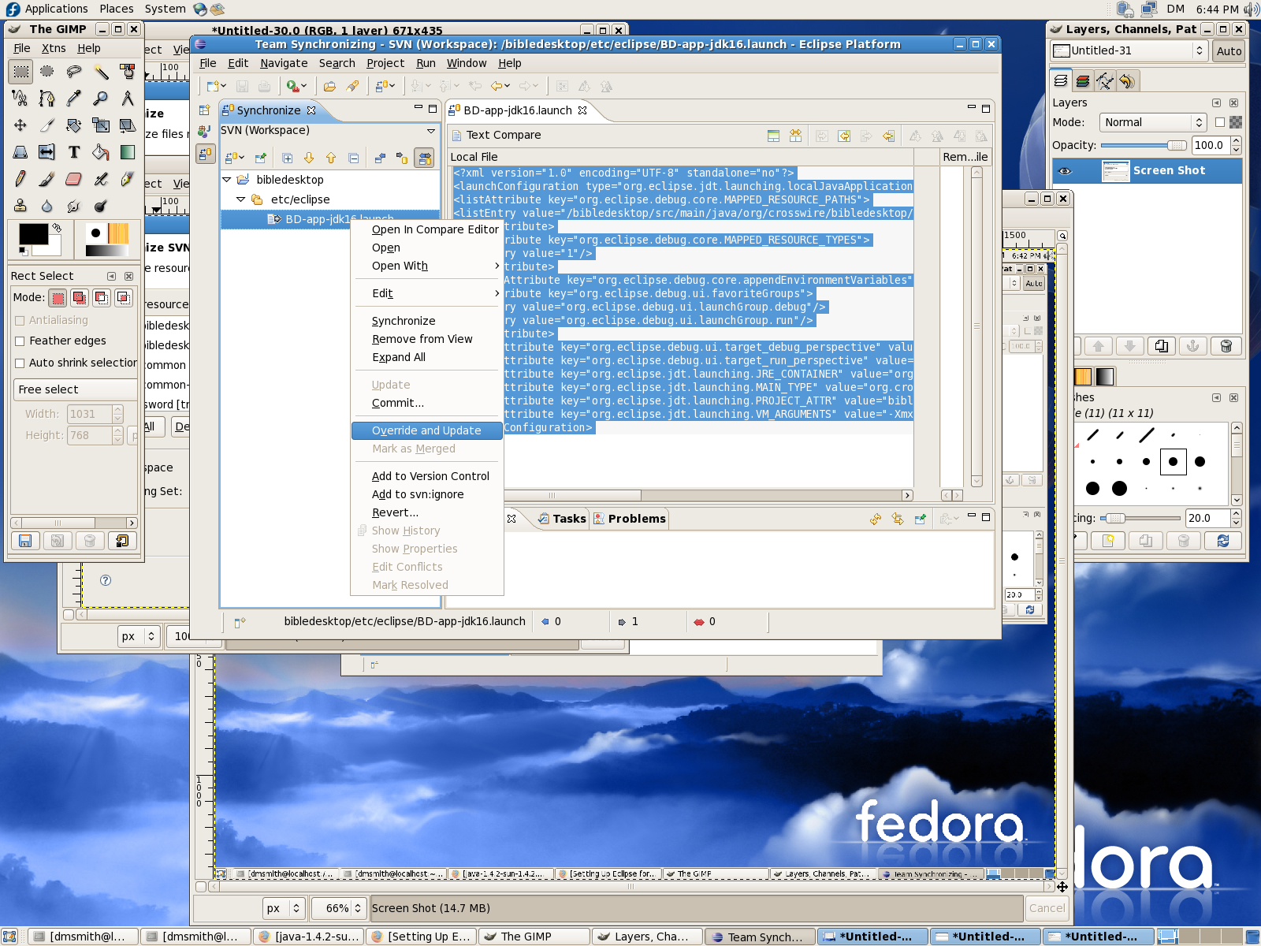Open the Navigate menu in Eclipse
Screen dimensions: 1261x946
tap(284, 63)
